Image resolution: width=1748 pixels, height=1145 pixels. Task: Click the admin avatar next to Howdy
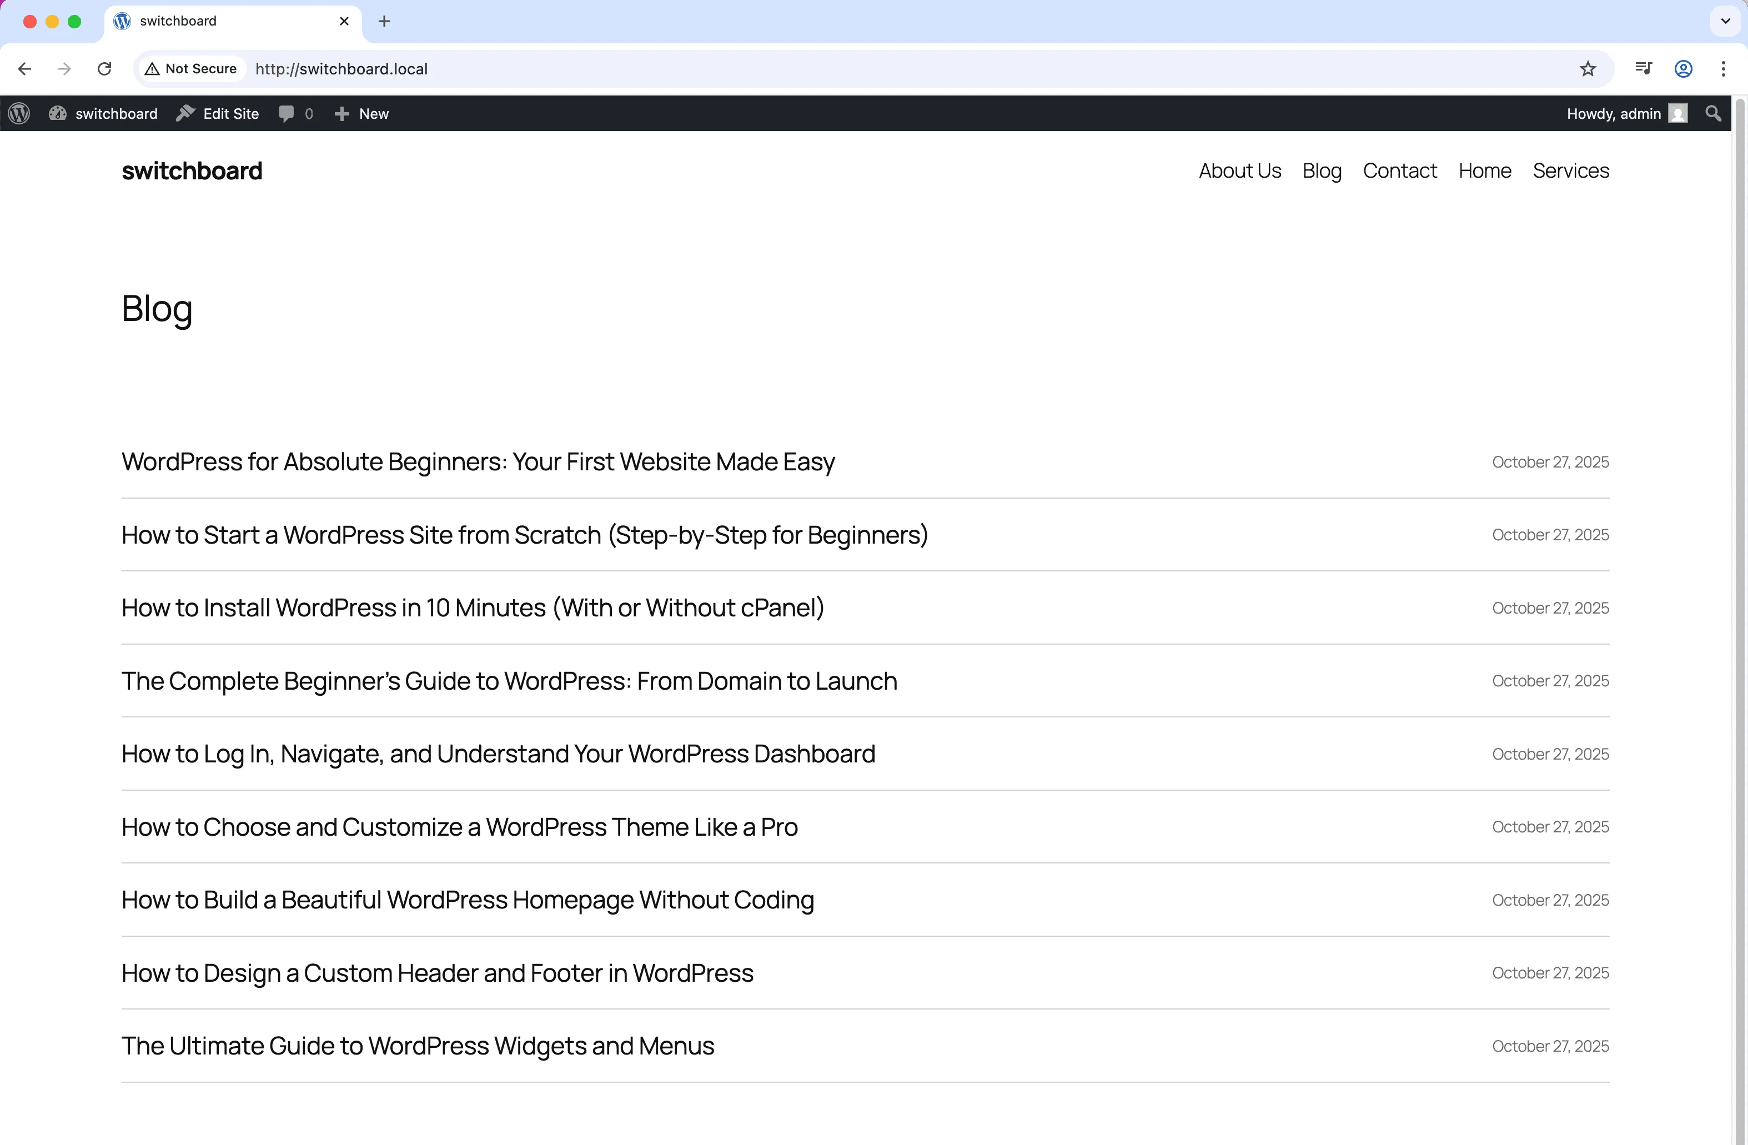1679,113
